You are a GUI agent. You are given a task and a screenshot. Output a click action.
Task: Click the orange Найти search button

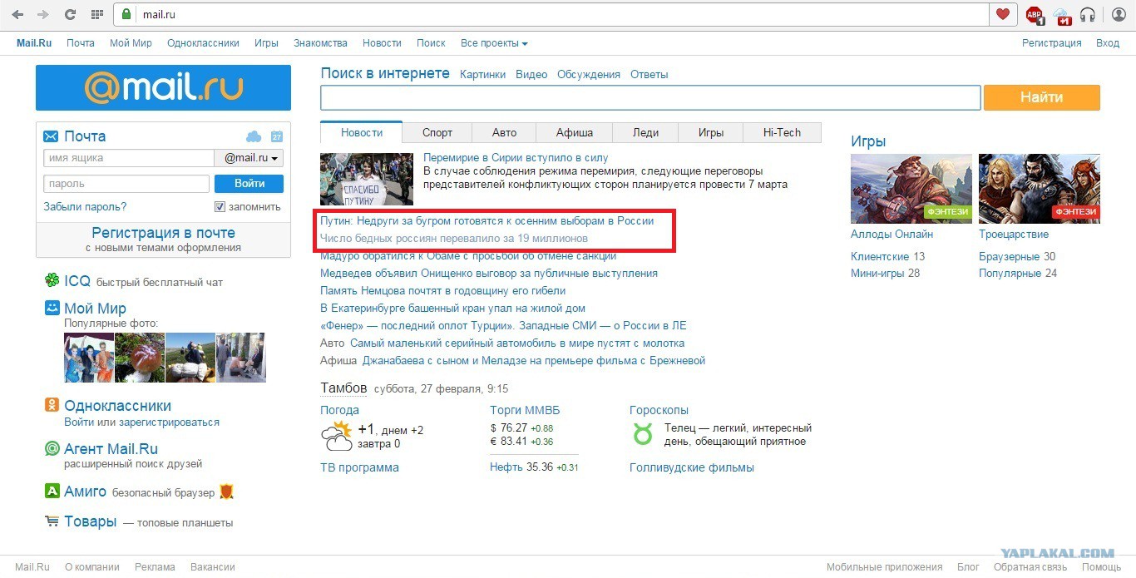pos(1042,97)
